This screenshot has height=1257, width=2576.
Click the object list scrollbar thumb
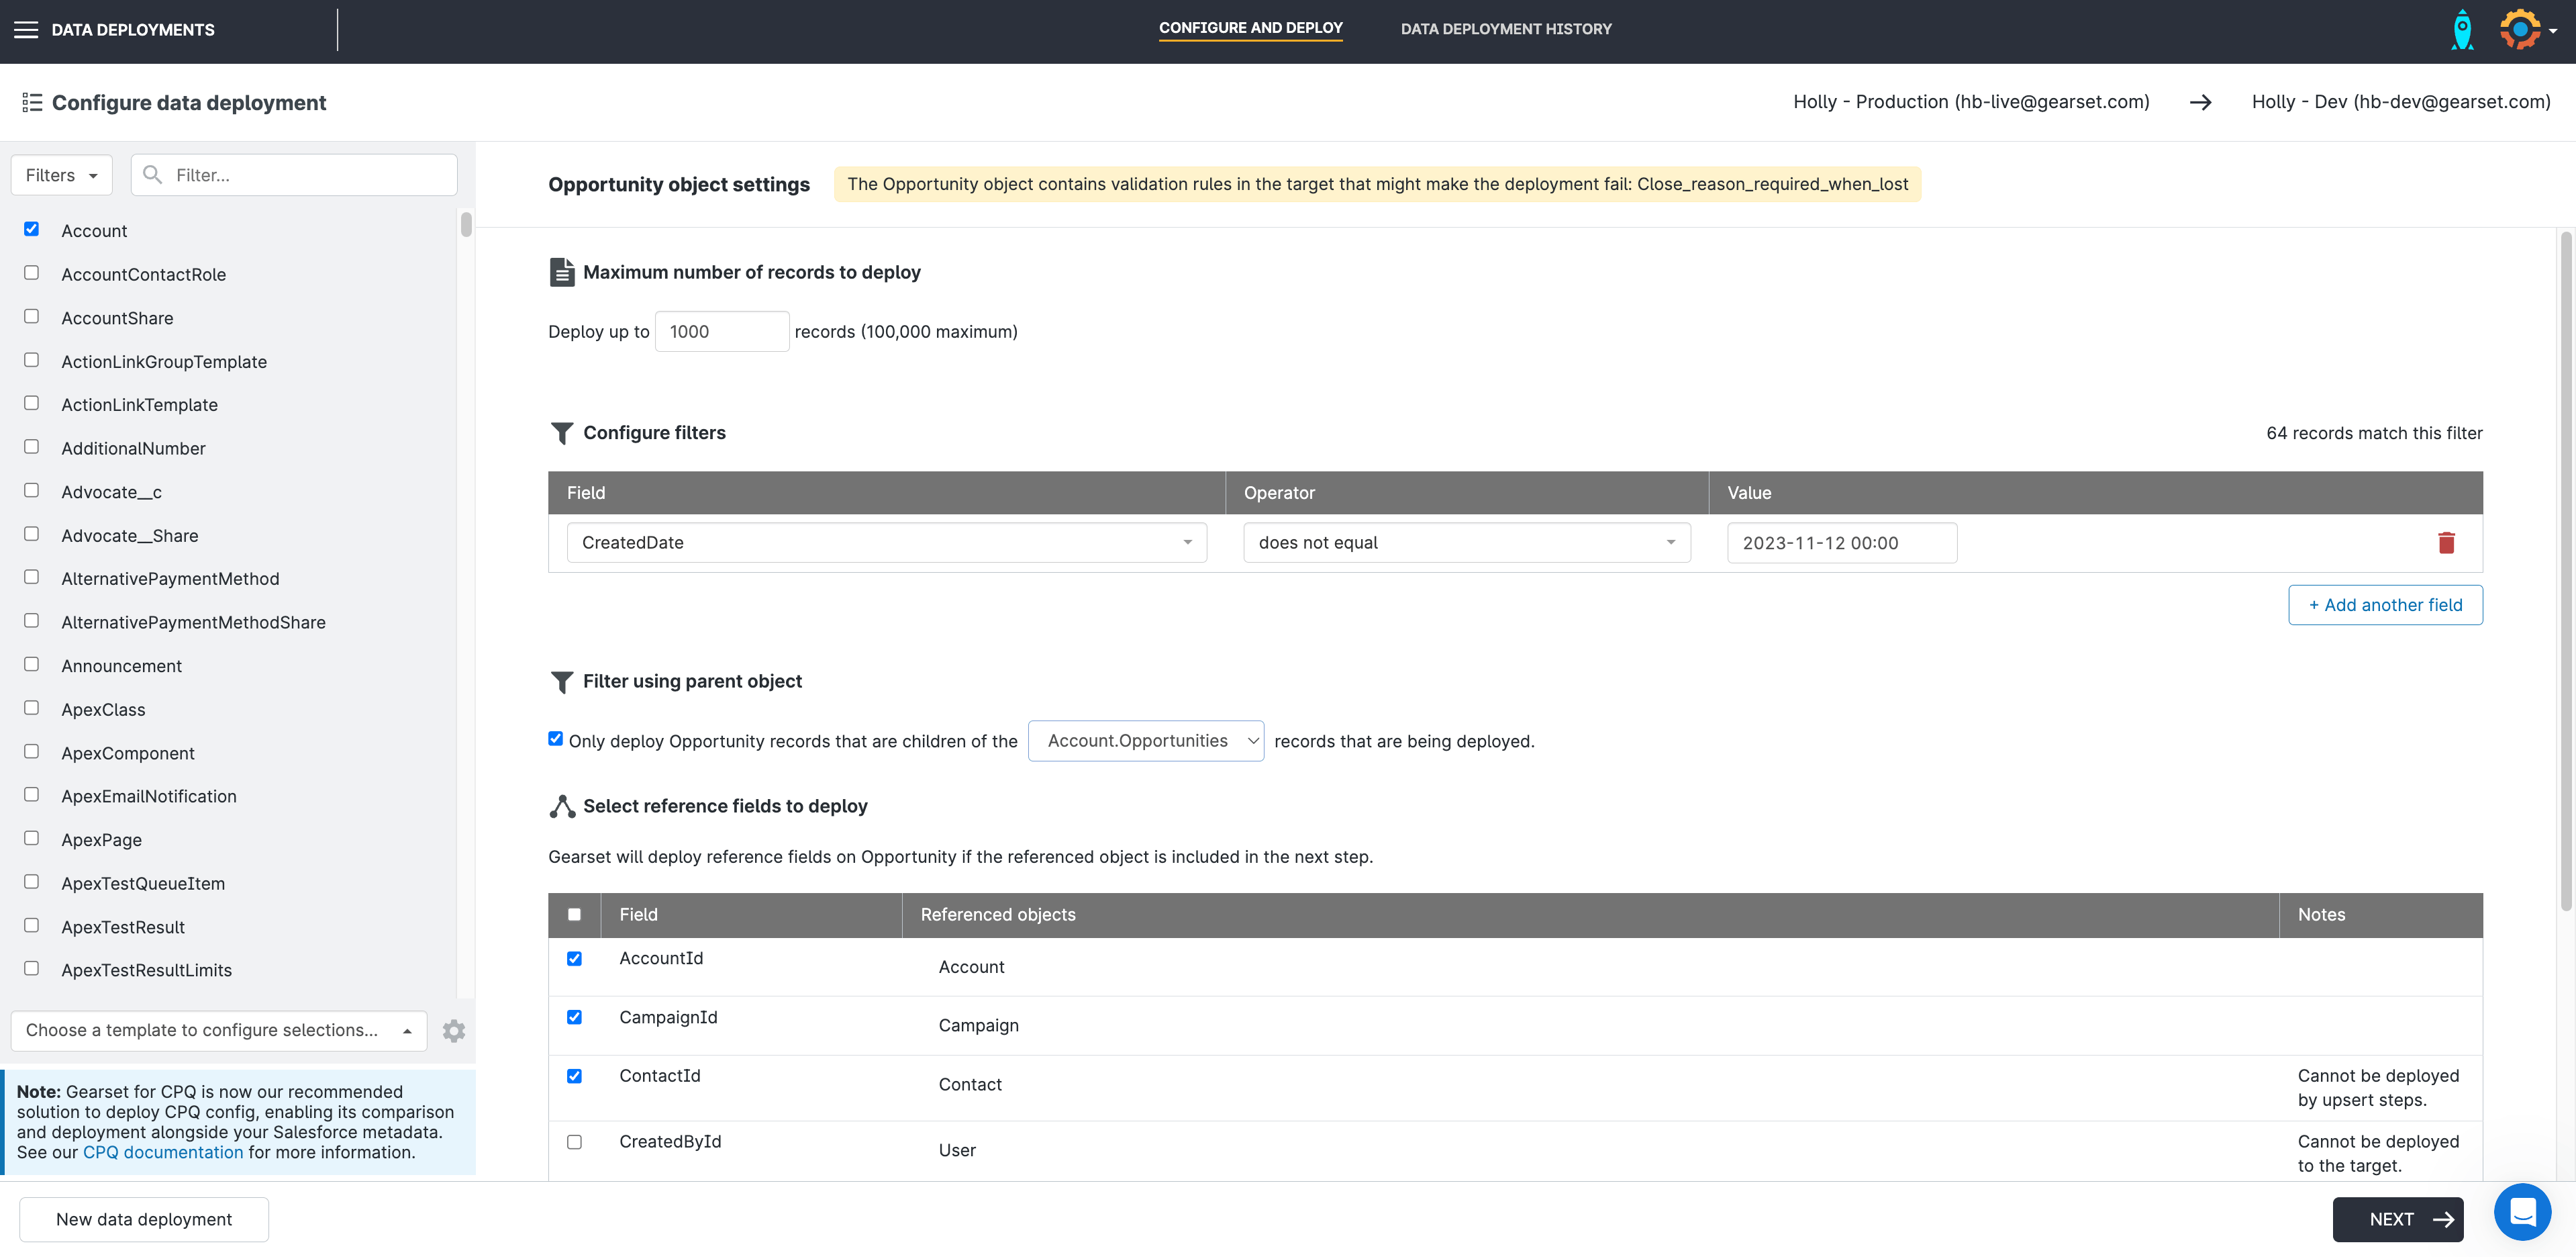coord(466,224)
